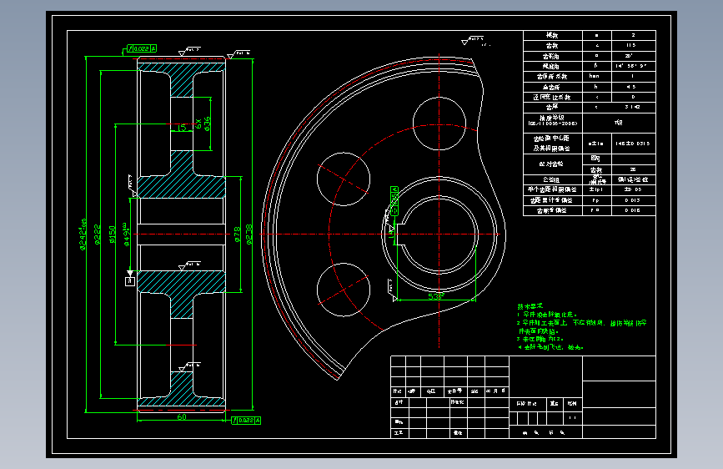
Task: Click the 0.013 pitch deviation value cell
Action: pyautogui.click(x=634, y=200)
